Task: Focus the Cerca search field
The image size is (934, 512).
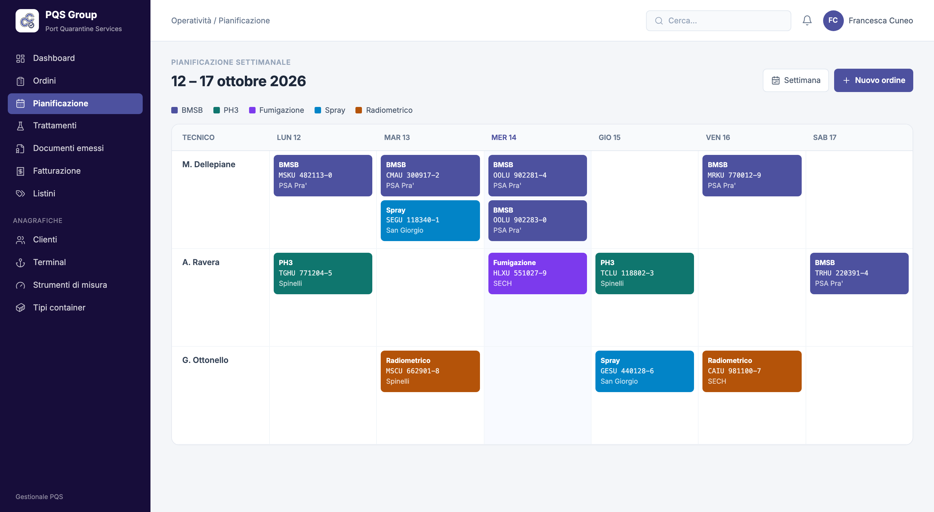Action: (718, 21)
